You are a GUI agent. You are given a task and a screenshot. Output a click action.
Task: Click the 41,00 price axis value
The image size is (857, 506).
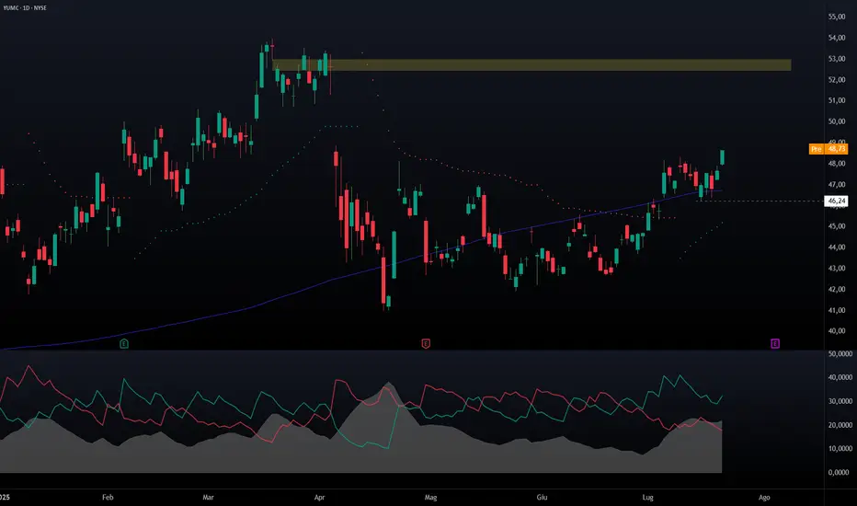click(837, 310)
